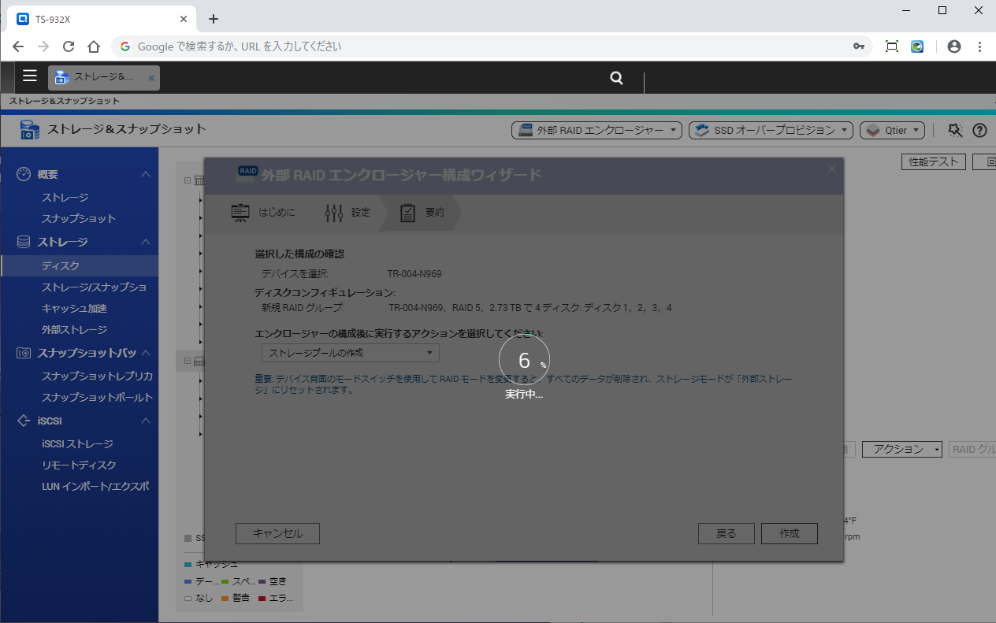
Task: Close the ストレージ& app tab
Action: click(x=151, y=78)
